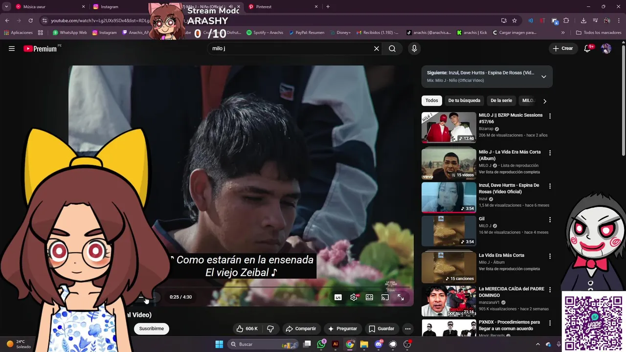
Task: Open more actions ellipsis under video
Action: coord(407,329)
